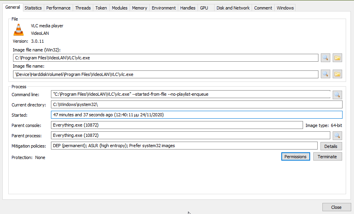
Task: Inspect the Win32 image file with magnifier icon
Action: click(x=325, y=58)
